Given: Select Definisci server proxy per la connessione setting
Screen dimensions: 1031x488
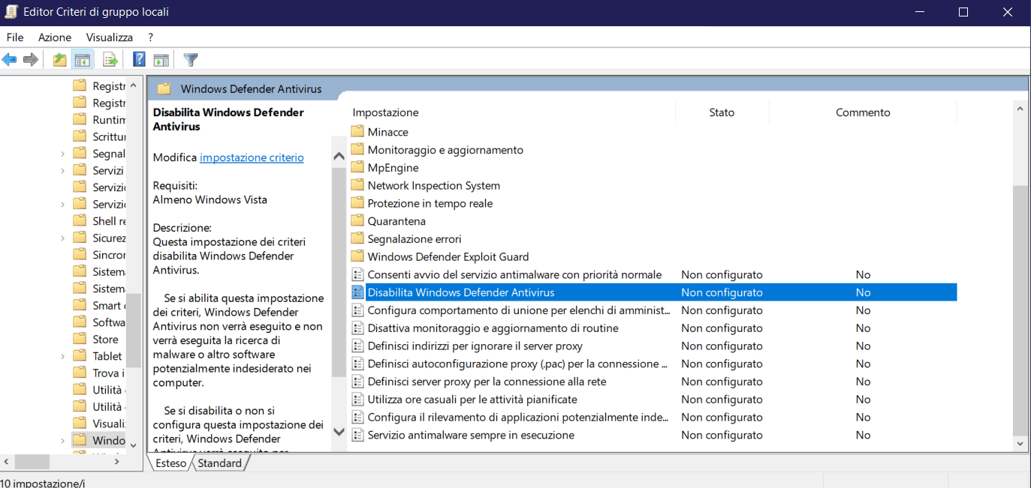Looking at the screenshot, I should tap(487, 382).
